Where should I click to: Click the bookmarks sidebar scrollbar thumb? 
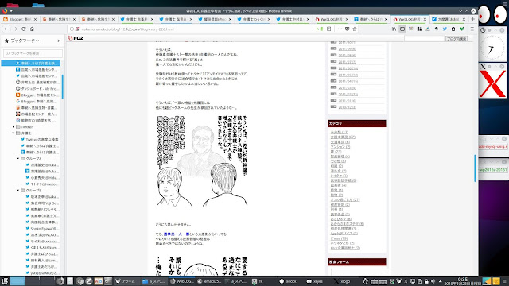62,87
